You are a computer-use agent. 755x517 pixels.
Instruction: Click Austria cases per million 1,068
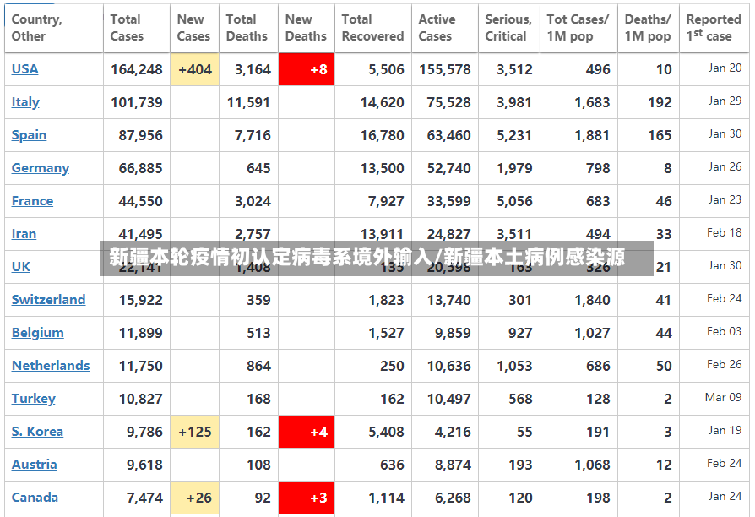click(592, 465)
